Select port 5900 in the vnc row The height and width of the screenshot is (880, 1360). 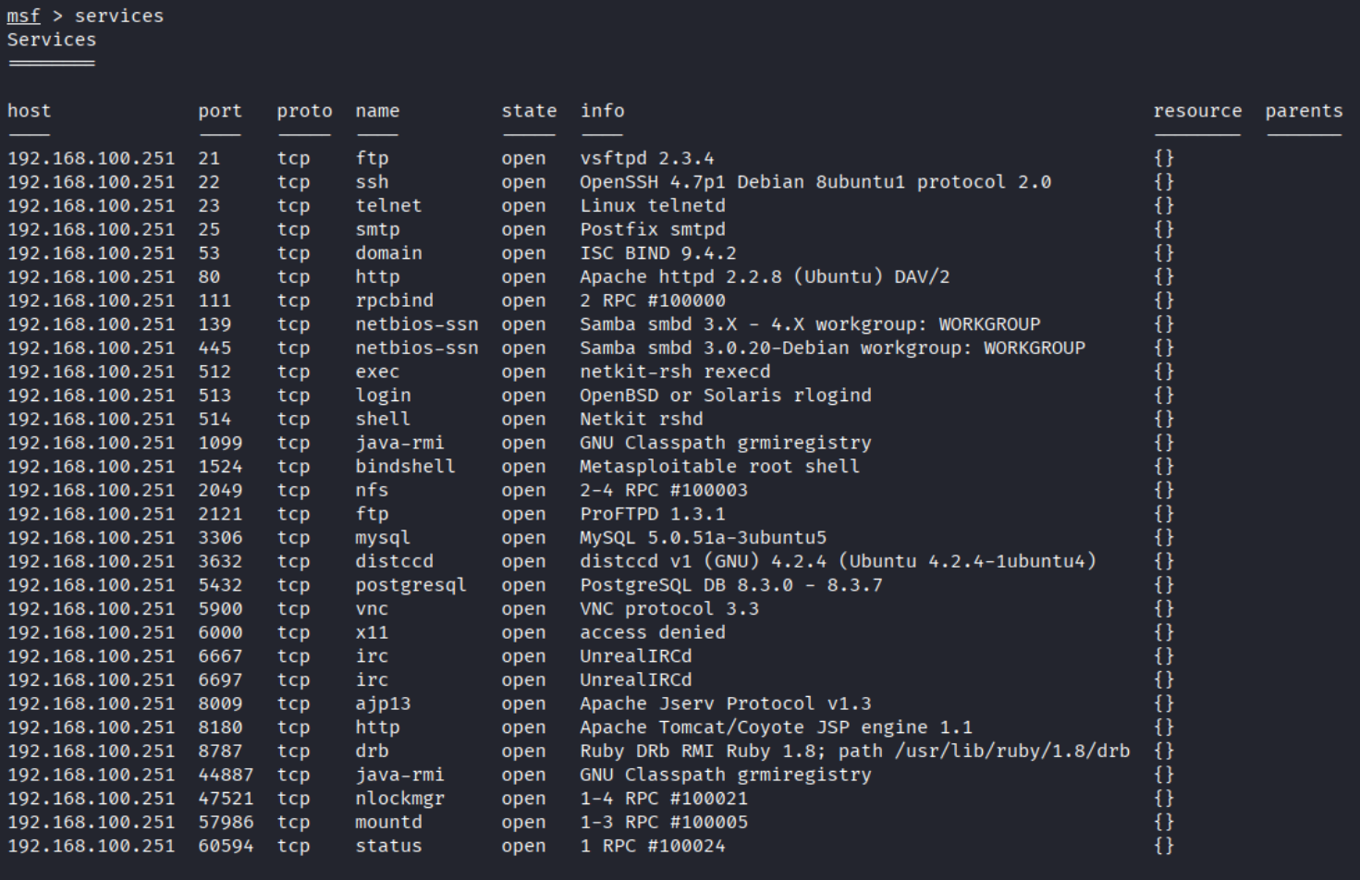220,609
